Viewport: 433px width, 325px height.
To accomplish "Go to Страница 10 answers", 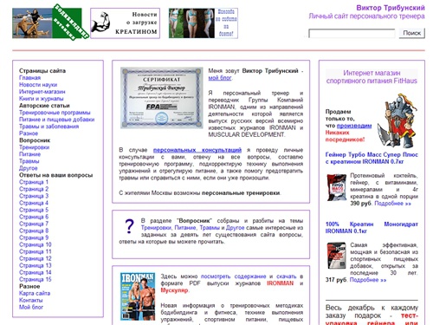I will coord(36,244).
